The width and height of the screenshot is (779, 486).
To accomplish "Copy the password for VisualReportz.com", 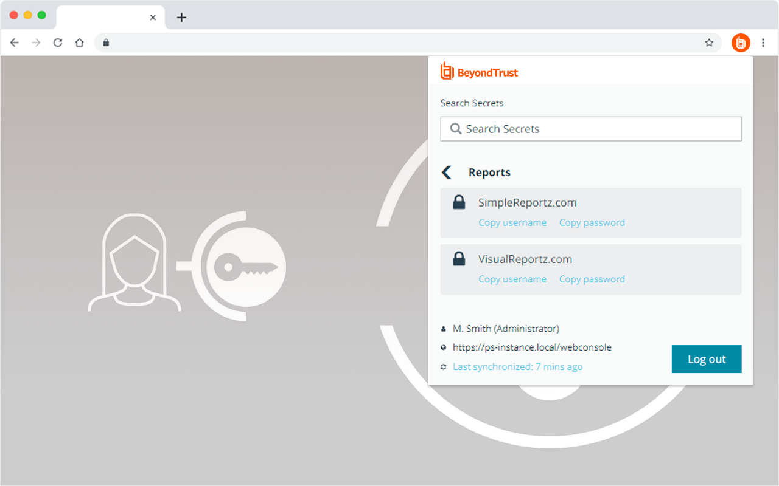I will click(x=592, y=279).
